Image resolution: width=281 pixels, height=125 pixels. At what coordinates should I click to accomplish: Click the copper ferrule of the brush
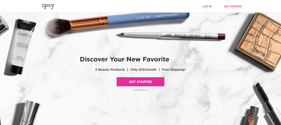(89, 22)
